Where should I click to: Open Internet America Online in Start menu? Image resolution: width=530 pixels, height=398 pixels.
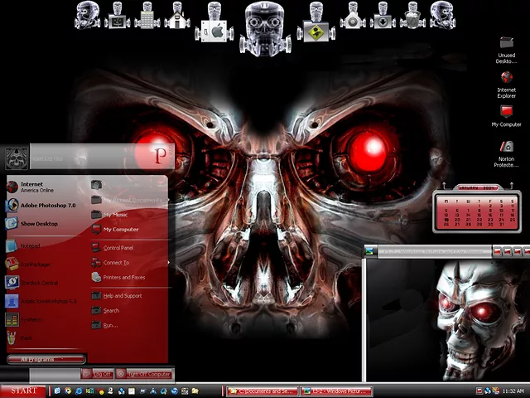tap(44, 187)
